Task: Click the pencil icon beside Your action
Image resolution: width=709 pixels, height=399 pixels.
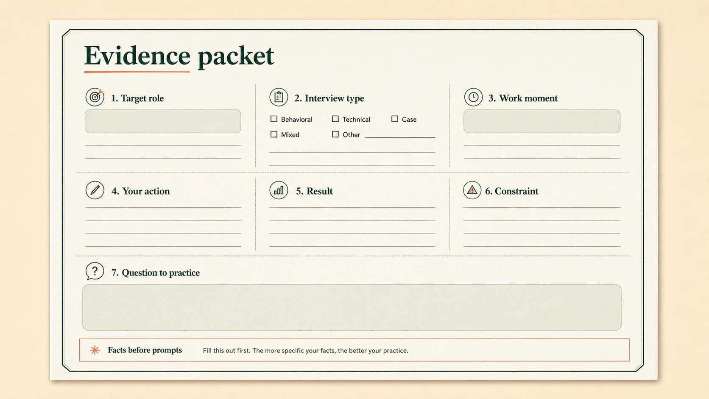Action: tap(95, 190)
